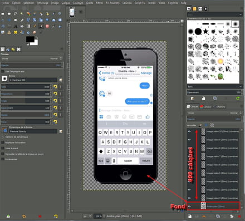This screenshot has width=245, height=221.
Task: Toggle lock alpha channel in layers panel
Action: (212, 125)
